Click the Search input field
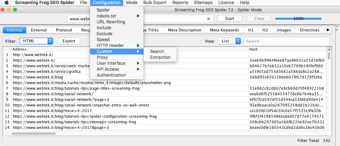Image resolution: width=340 pixels, height=146 pixels. point(287,41)
